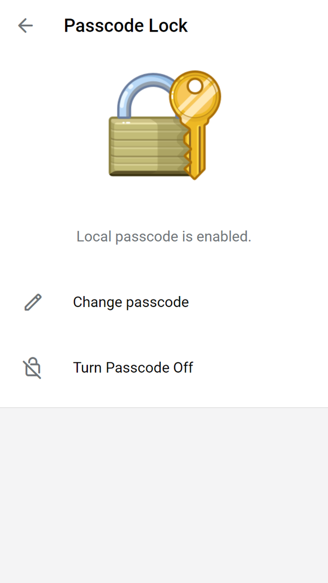Click the golden key illustration
This screenshot has height=583, width=328.
tap(196, 117)
